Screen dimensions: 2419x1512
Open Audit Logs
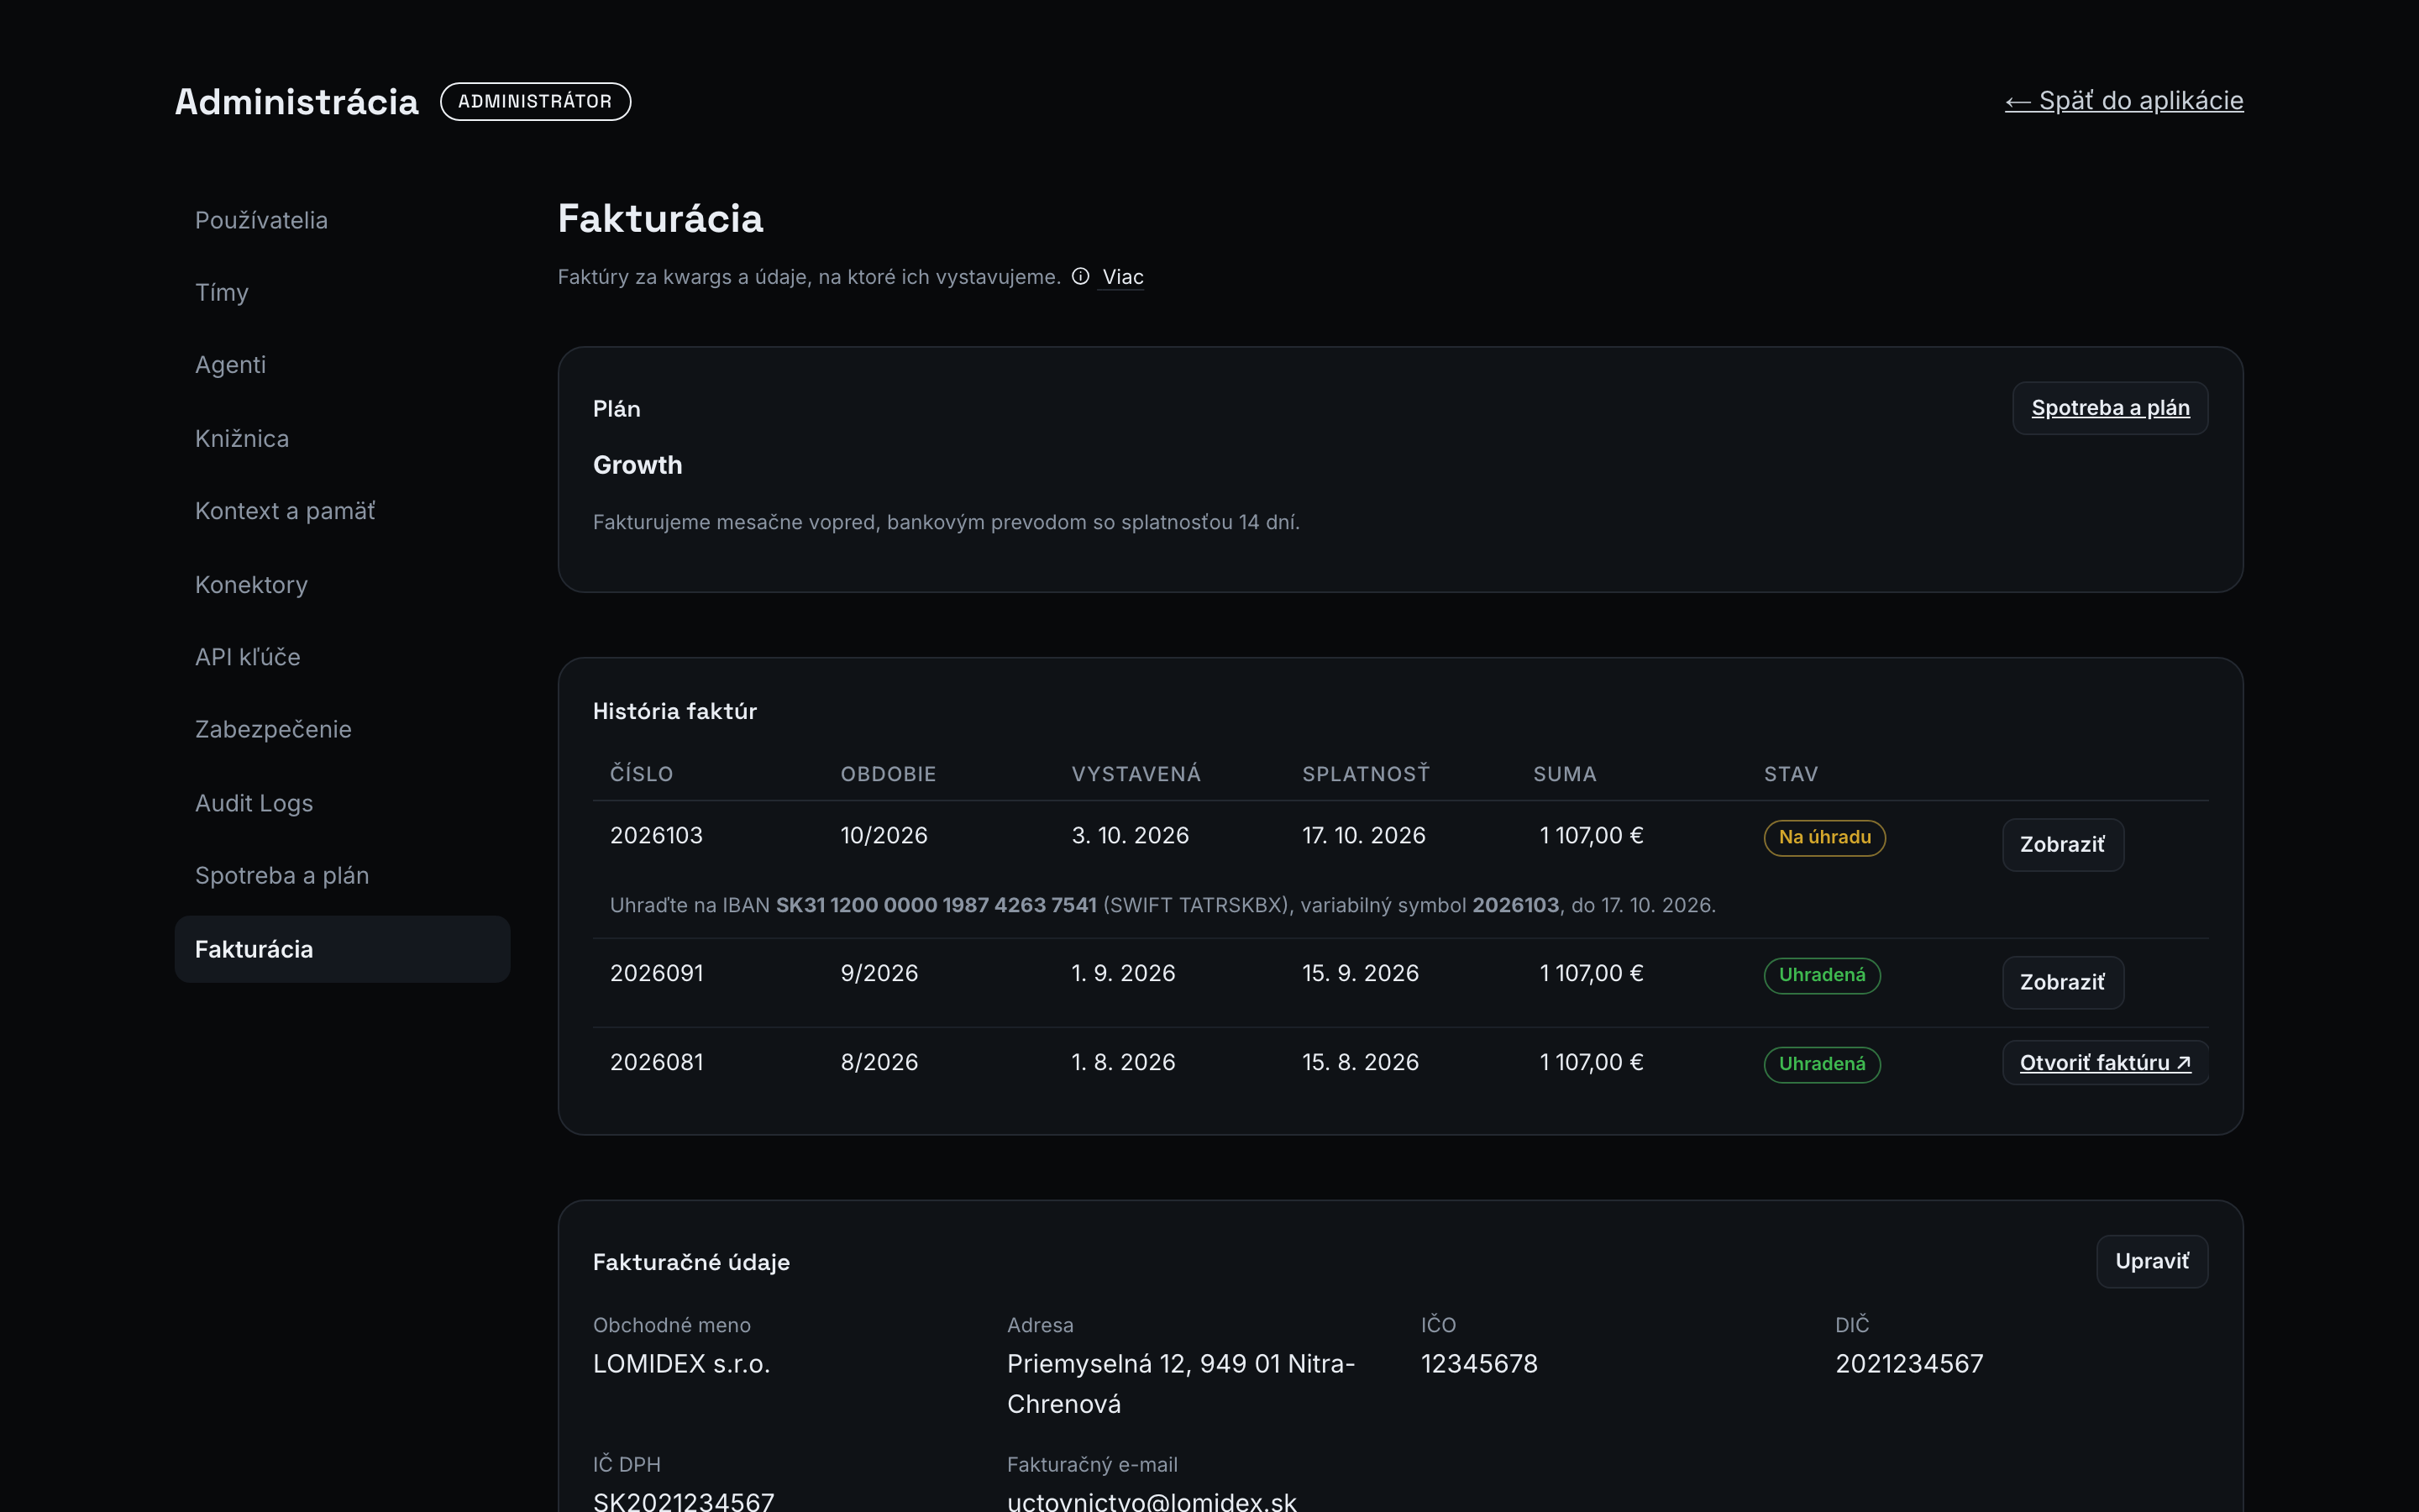pos(342,803)
